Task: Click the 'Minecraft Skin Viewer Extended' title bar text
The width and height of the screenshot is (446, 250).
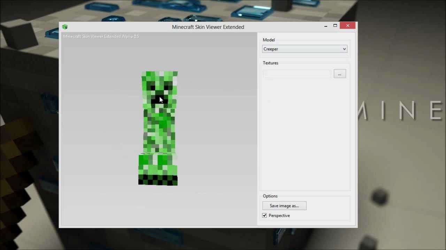Action: coord(208,27)
